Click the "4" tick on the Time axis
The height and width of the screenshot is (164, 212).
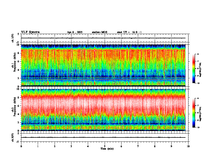click(88, 146)
